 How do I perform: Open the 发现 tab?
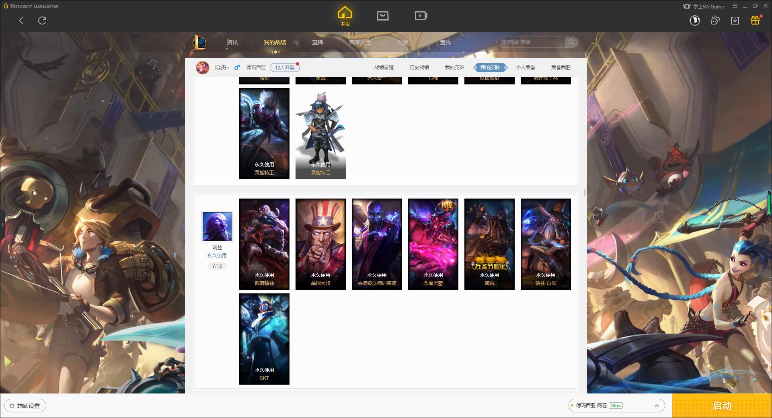403,42
